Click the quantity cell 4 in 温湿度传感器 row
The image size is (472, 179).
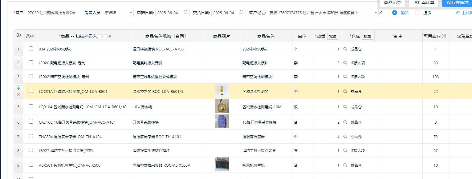click(327, 137)
